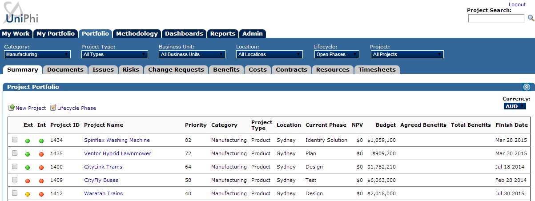The width and height of the screenshot is (535, 201).
Task: Select the Portfolio main tab
Action: tap(95, 34)
